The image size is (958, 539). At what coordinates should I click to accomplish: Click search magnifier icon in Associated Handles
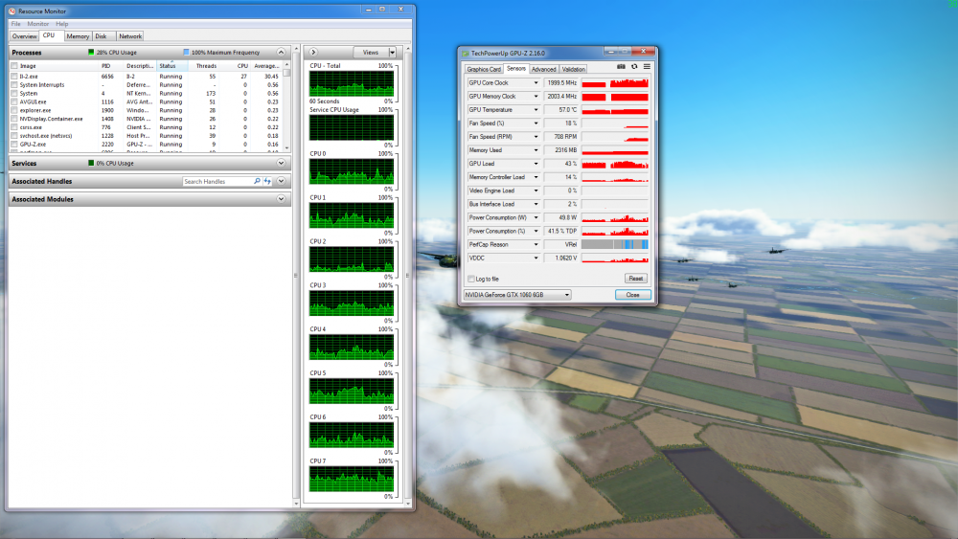(x=257, y=181)
